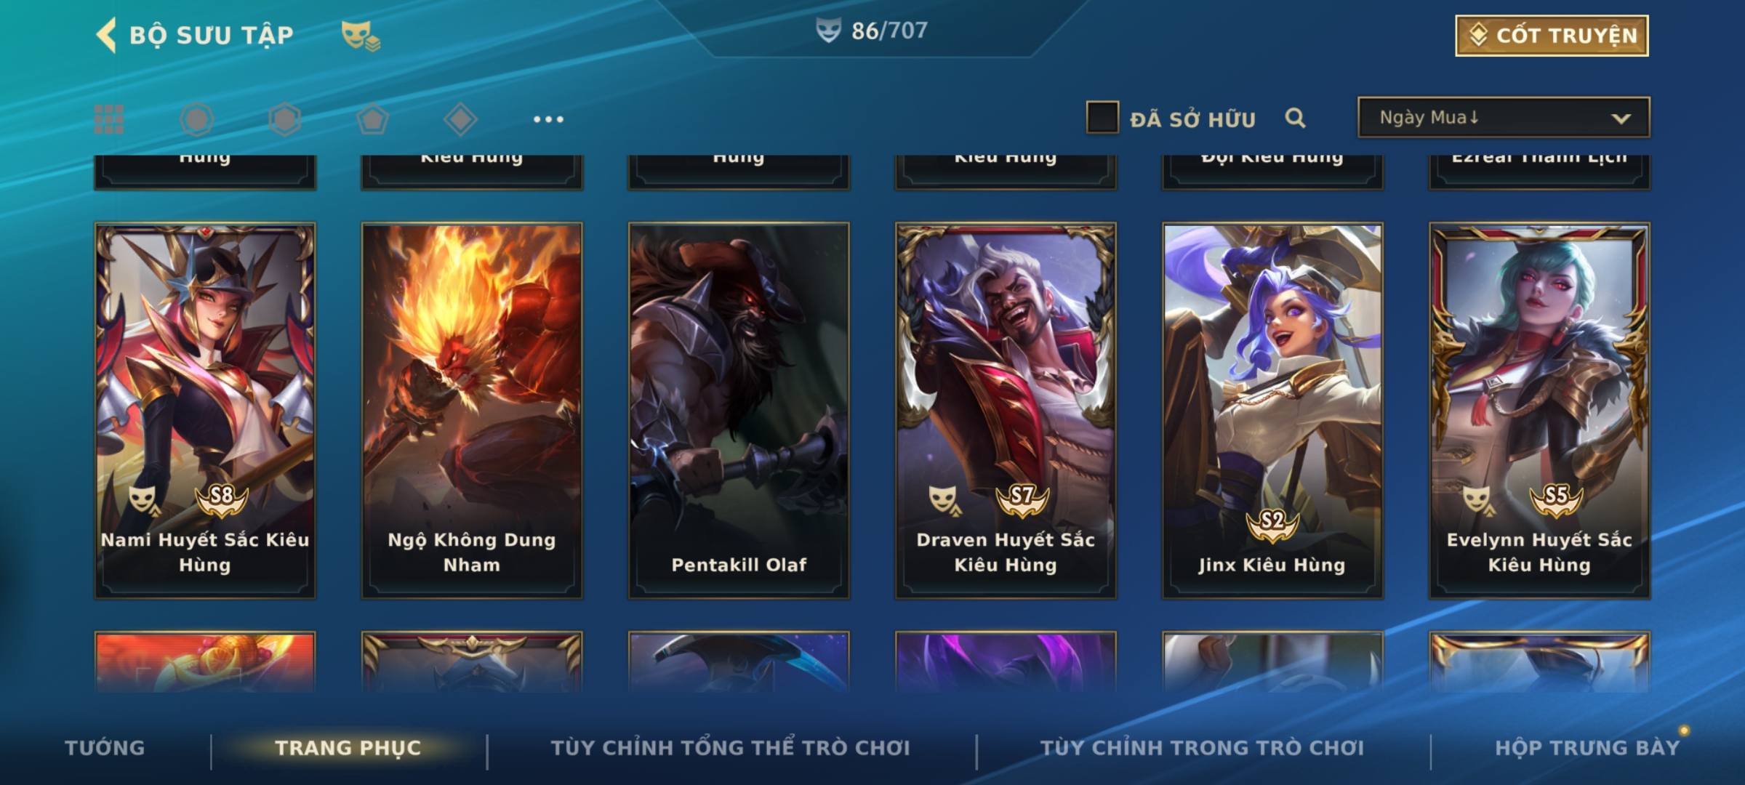This screenshot has width=1745, height=785.
Task: Open skin search magnifier
Action: [1295, 118]
